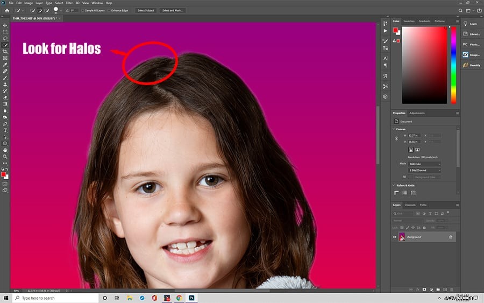This screenshot has height=303, width=484.
Task: Select the Crop tool
Action: point(5,52)
